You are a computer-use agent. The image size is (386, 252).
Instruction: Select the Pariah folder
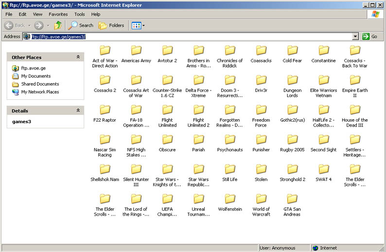pos(198,143)
